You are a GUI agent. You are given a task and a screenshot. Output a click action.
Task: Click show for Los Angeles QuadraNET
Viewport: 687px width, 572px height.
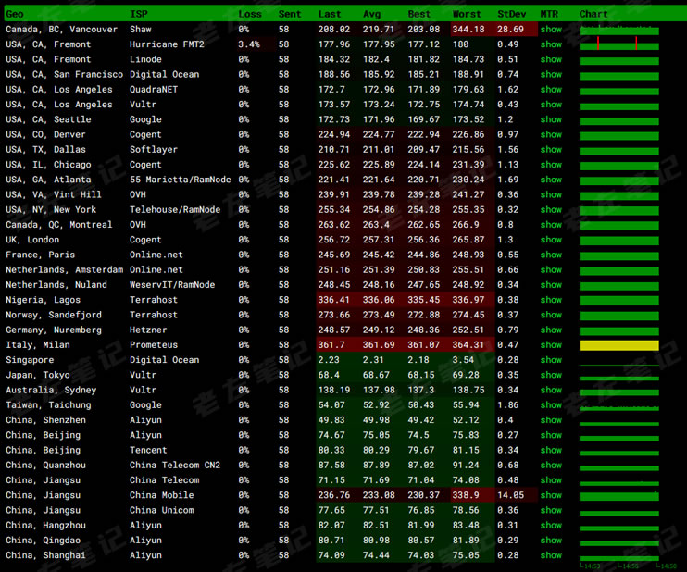pos(551,90)
